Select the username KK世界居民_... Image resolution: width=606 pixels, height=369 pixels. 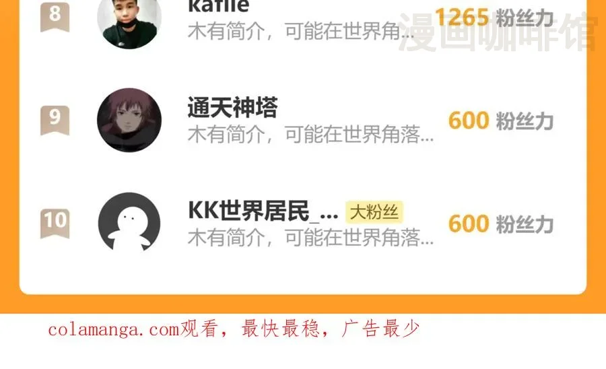pos(263,211)
